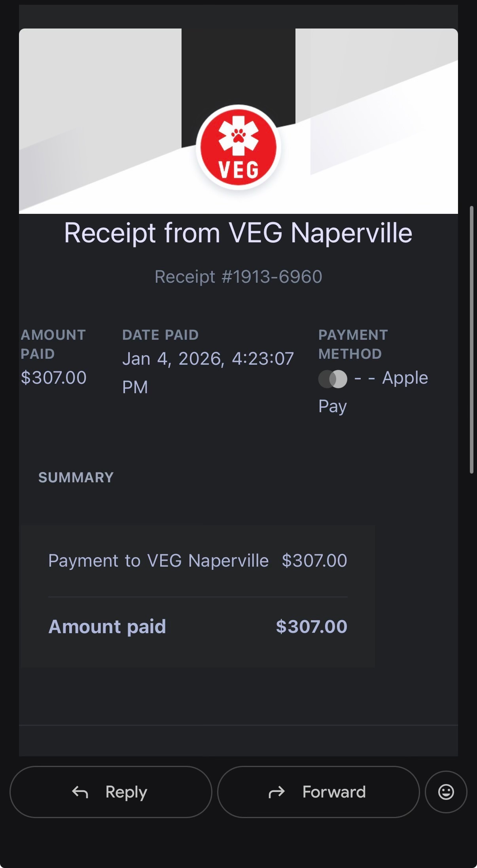Click the AMOUNT PAID label
Screen dimensions: 477x868
(x=53, y=344)
